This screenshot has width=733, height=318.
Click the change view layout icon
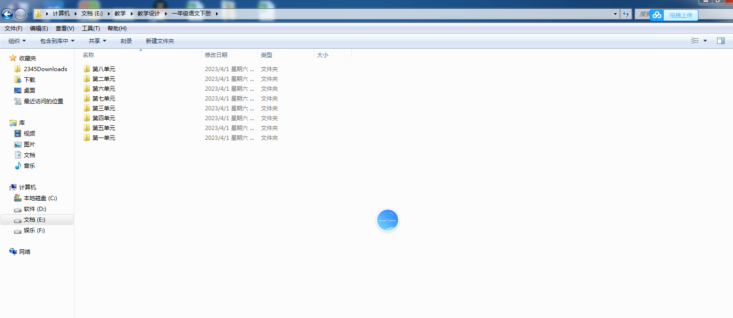695,41
